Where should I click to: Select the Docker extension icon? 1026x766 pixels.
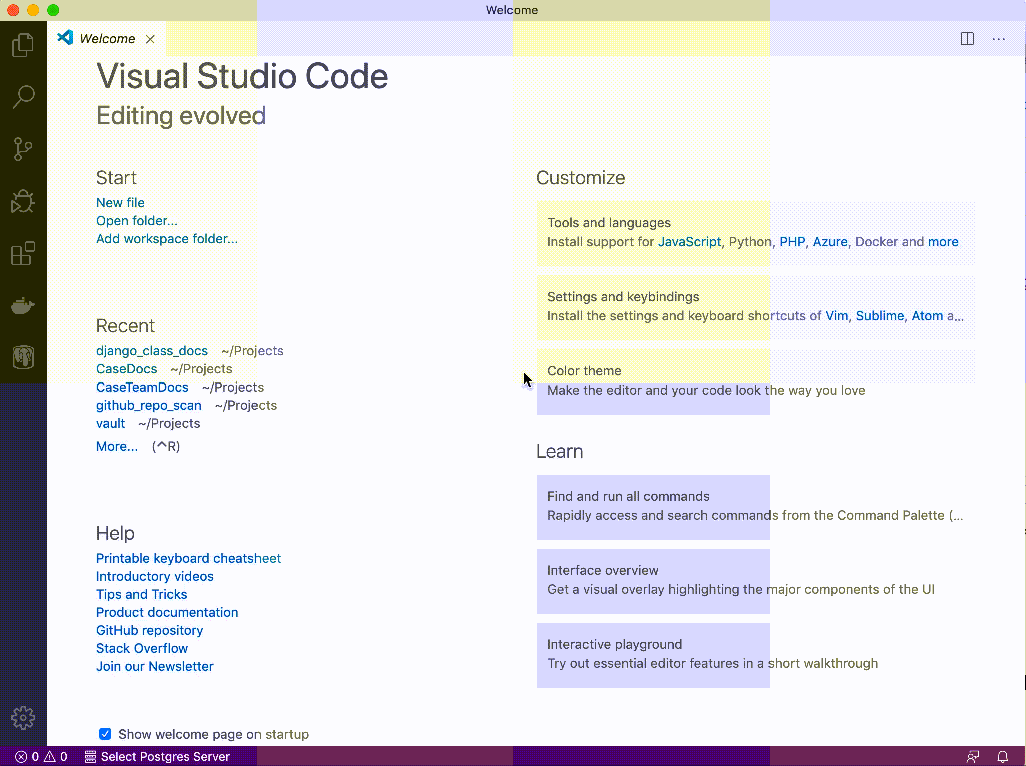pos(23,306)
